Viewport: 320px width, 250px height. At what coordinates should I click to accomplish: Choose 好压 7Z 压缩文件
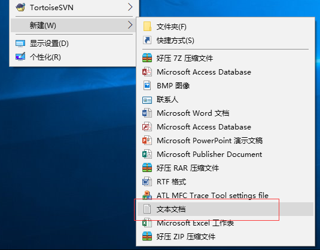click(x=225, y=58)
